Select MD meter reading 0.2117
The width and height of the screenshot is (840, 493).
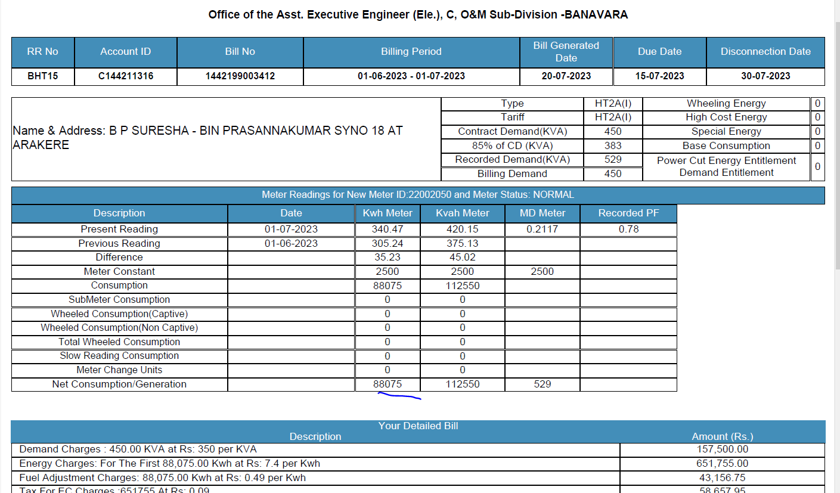(x=543, y=230)
